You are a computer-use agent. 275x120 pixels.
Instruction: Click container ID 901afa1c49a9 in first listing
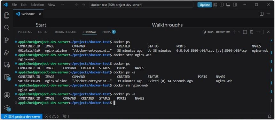[x=29, y=50]
